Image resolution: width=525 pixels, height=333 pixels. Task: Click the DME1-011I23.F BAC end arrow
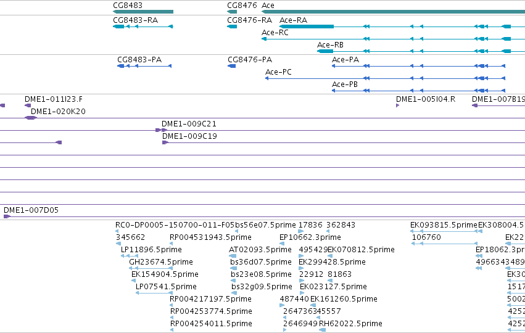[x=28, y=105]
